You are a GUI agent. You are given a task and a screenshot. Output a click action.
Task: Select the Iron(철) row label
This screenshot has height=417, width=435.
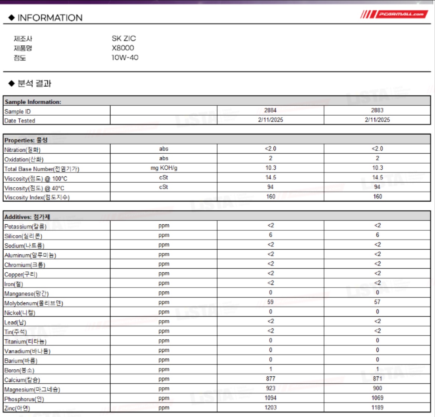click(14, 284)
